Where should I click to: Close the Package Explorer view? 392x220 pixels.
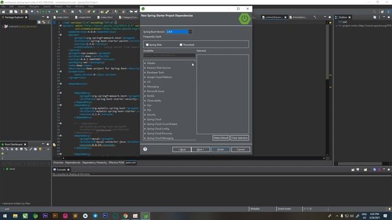click(26, 17)
